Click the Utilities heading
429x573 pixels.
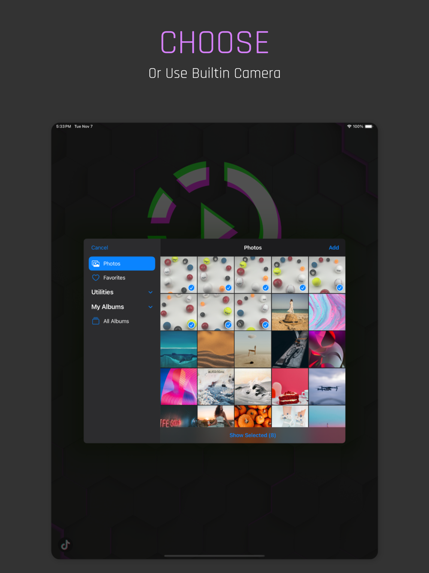[103, 292]
